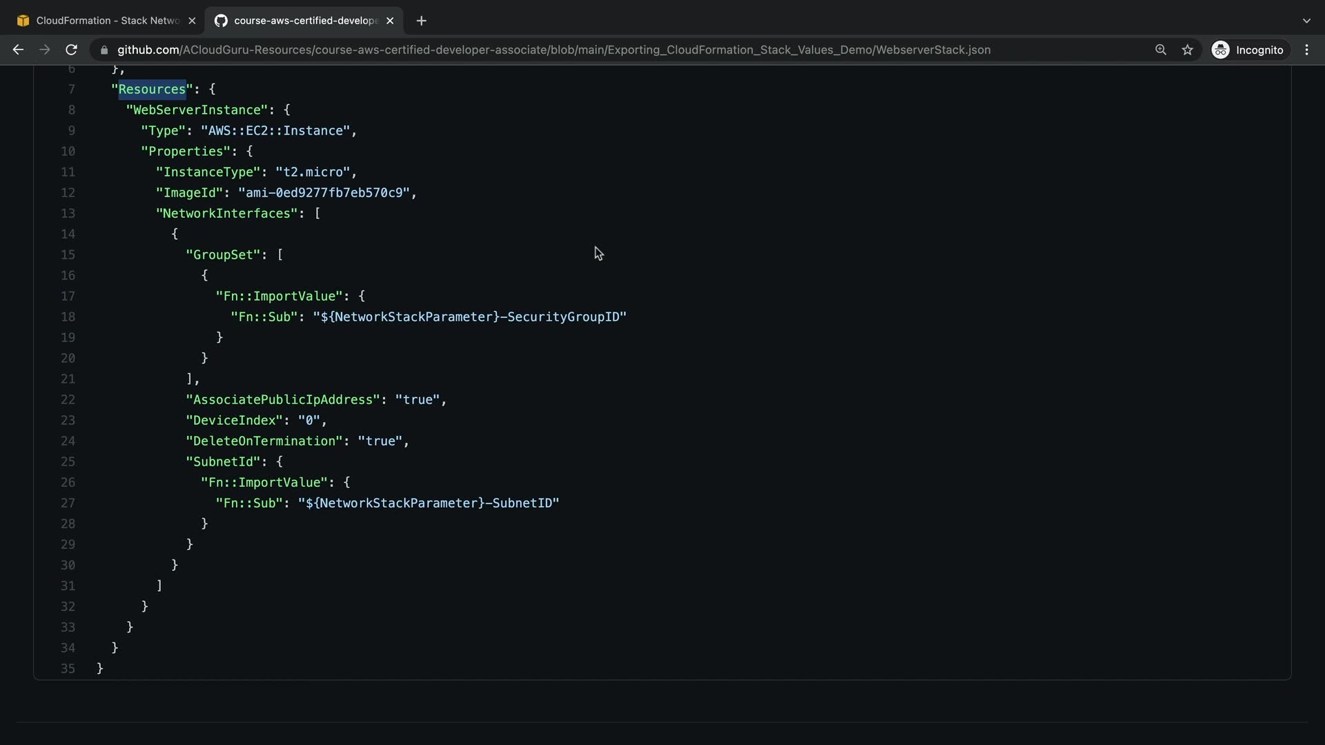Image resolution: width=1325 pixels, height=745 pixels.
Task: Open the Chrome three-dot menu
Action: click(x=1306, y=50)
